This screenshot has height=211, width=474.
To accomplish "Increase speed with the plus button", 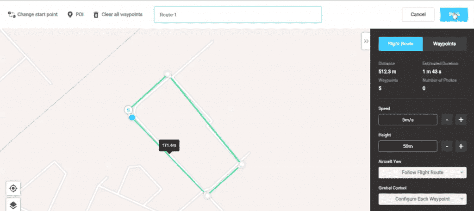I will coord(461,120).
